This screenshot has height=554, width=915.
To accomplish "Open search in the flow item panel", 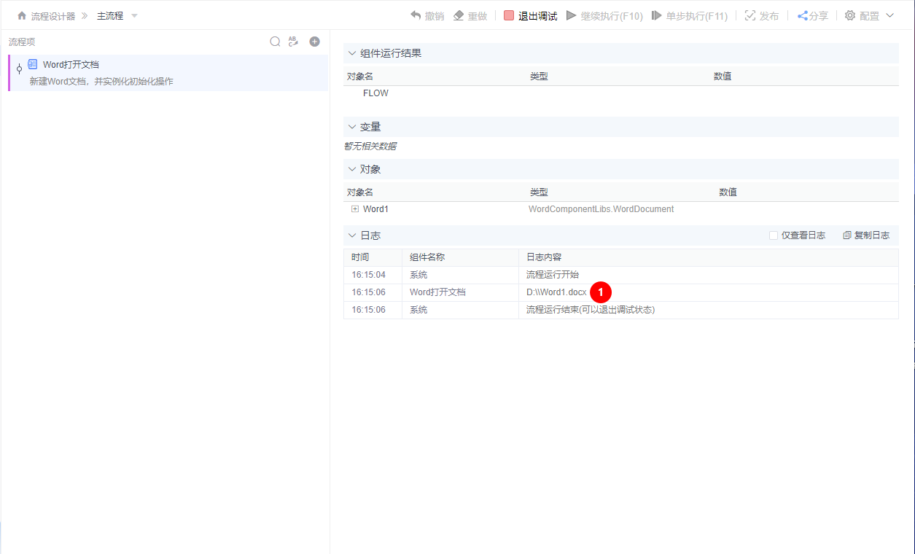I will pos(275,42).
